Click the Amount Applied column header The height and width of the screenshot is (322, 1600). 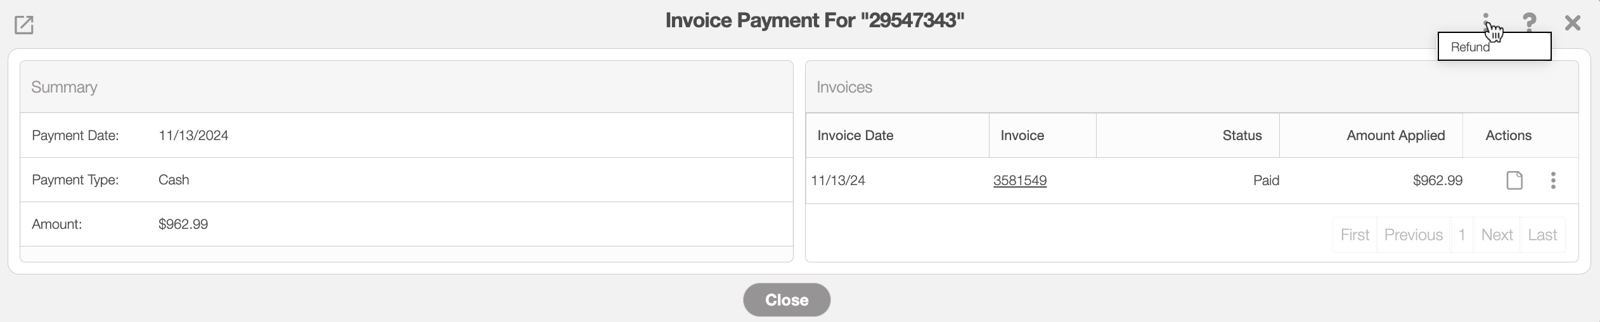pyautogui.click(x=1395, y=136)
